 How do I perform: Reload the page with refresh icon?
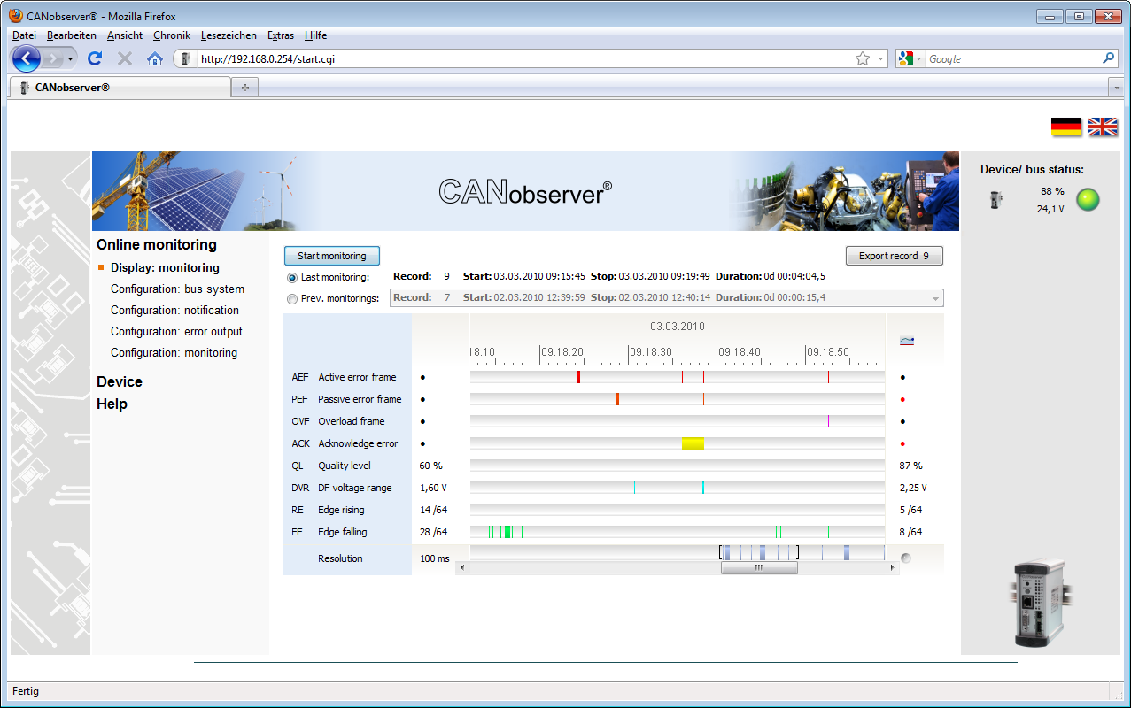95,58
